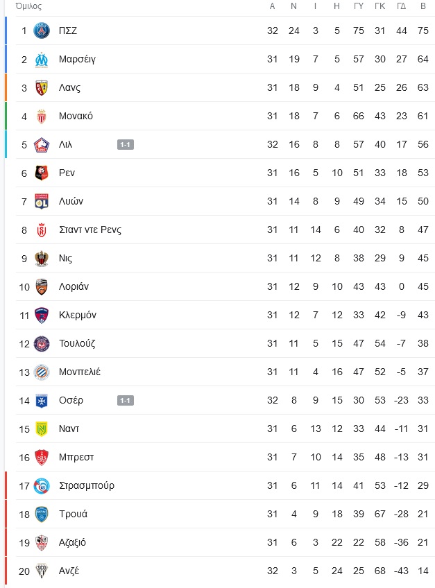Click the Ρεν team crest

[42, 173]
